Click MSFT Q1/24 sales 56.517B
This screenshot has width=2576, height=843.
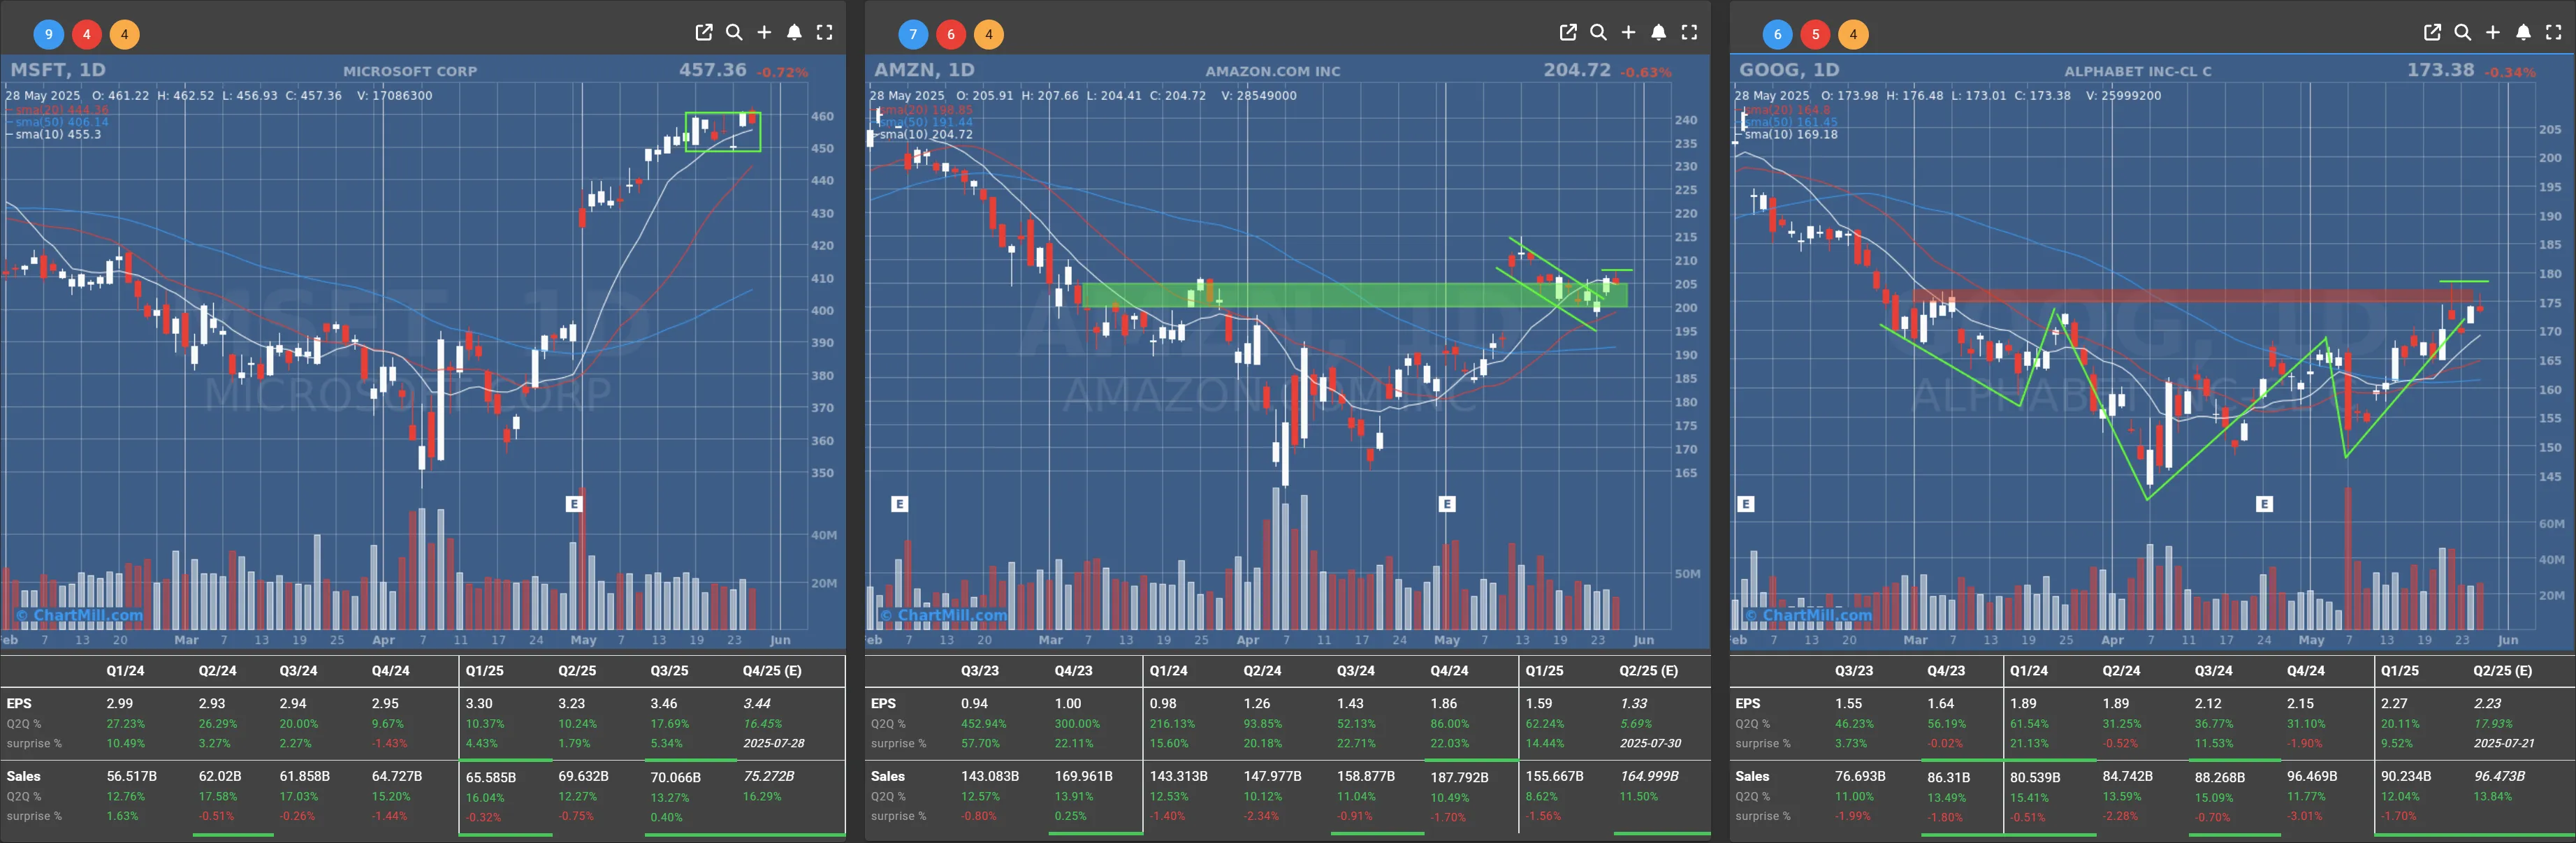click(132, 776)
